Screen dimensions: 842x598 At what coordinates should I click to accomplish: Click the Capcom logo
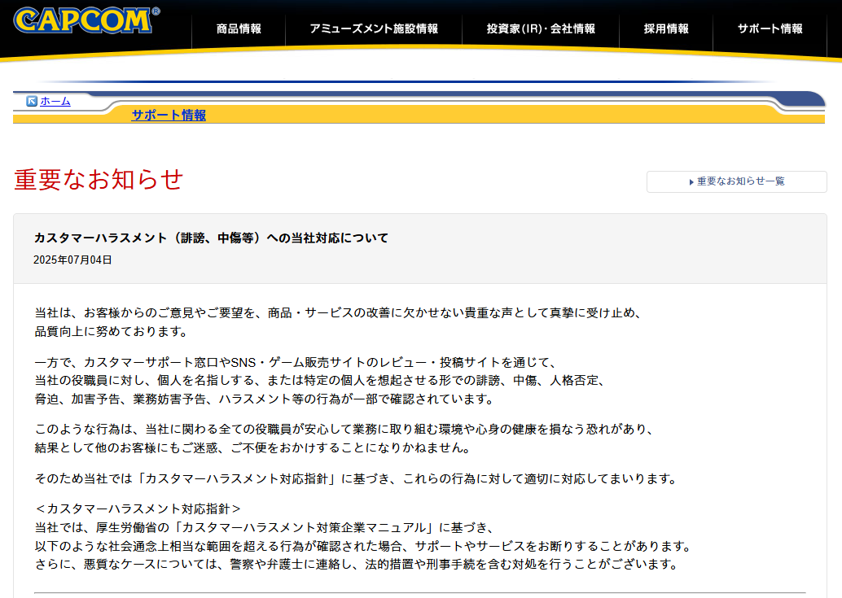pos(86,20)
